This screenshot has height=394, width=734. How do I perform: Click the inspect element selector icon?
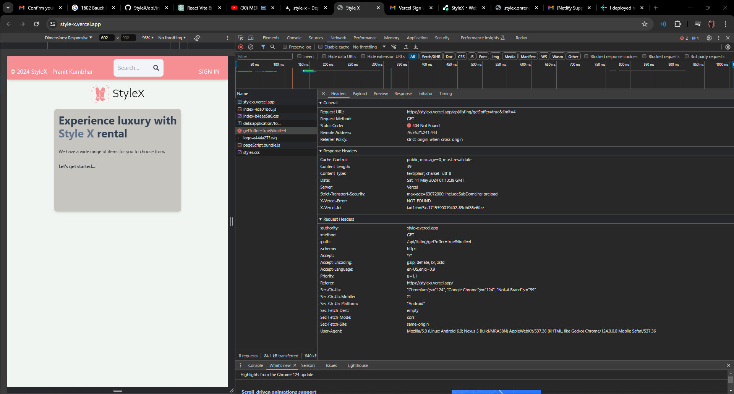pyautogui.click(x=241, y=38)
